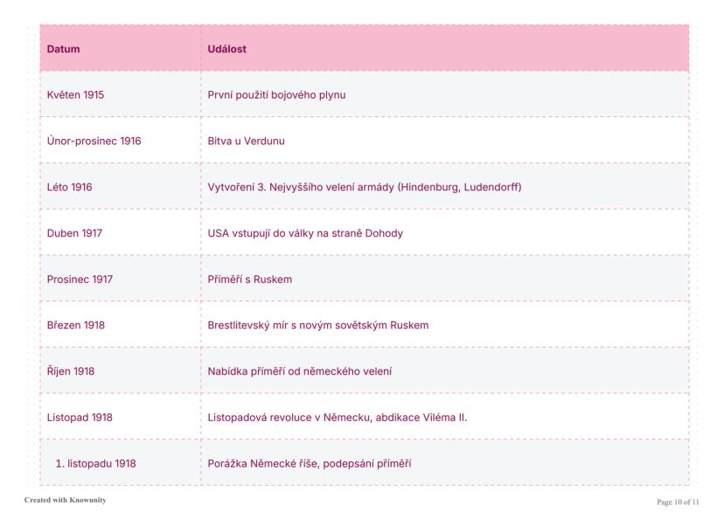Select the 'Únor-prosinec 1916' date cell

coord(94,141)
